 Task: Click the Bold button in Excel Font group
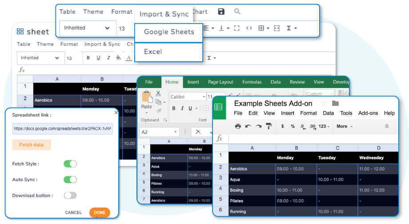click(x=174, y=108)
